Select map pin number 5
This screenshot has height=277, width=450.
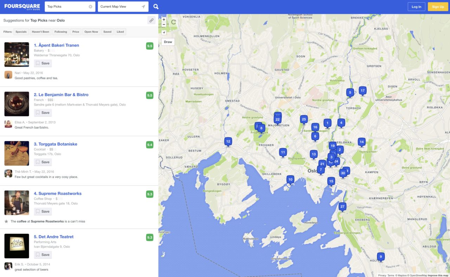[350, 93]
